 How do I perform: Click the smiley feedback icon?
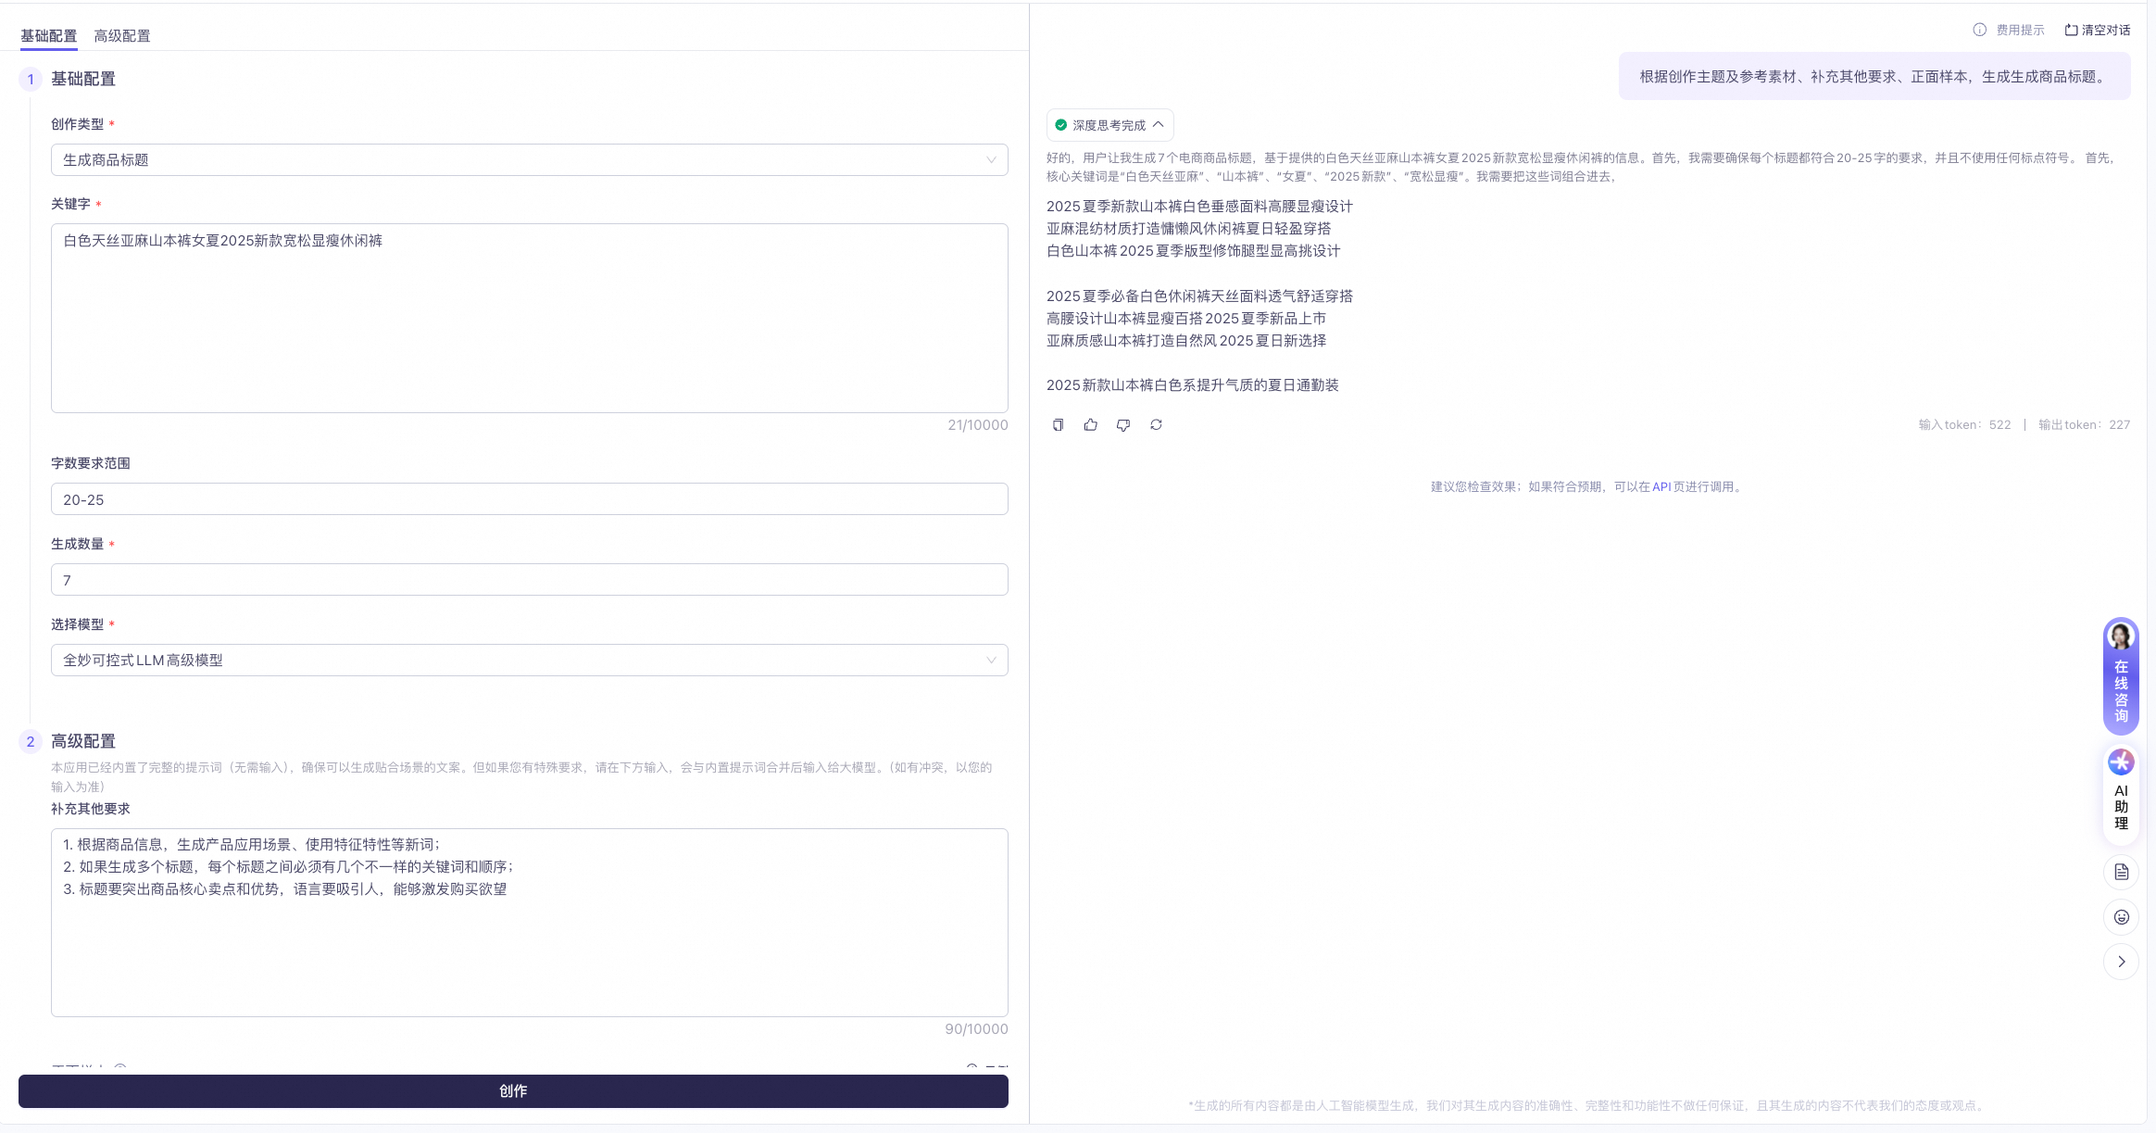(2121, 917)
